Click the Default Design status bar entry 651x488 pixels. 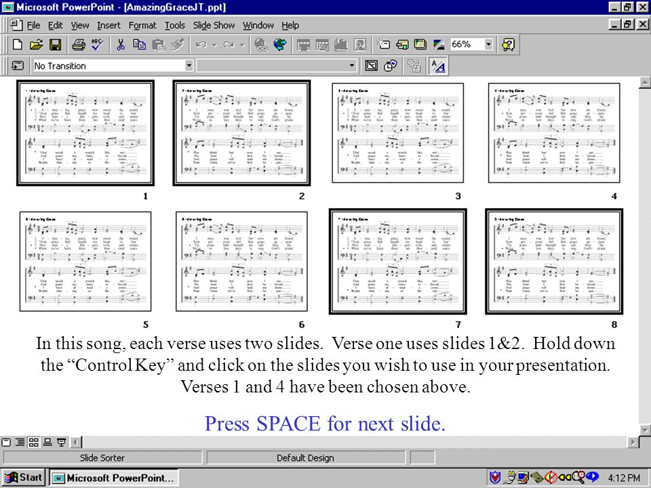(305, 457)
